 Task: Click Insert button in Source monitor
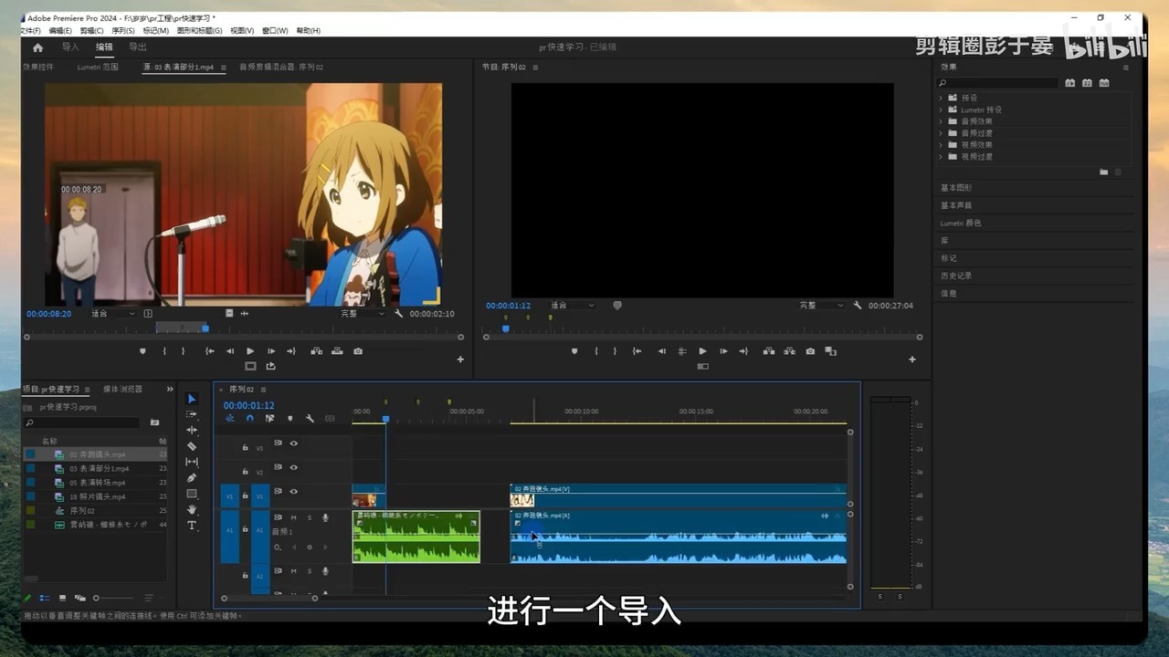pyautogui.click(x=316, y=351)
